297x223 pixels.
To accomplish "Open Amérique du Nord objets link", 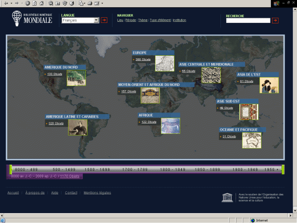I will coord(55,74).
